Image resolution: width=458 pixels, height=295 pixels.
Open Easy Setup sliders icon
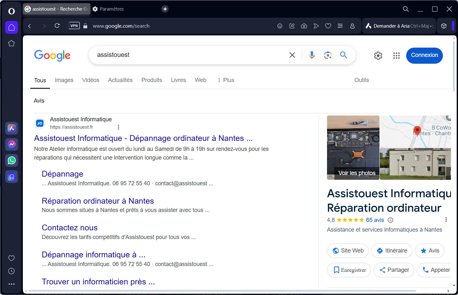[340, 26]
